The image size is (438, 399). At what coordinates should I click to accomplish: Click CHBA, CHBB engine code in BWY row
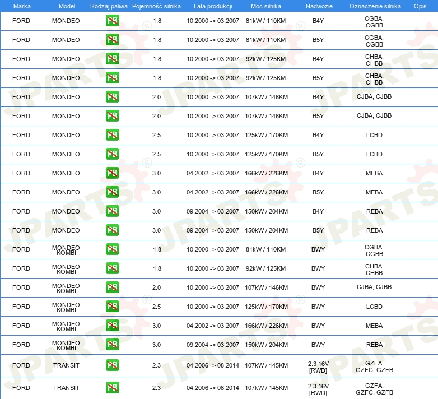[374, 270]
